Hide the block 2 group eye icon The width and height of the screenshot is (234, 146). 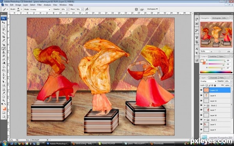(x=201, y=106)
